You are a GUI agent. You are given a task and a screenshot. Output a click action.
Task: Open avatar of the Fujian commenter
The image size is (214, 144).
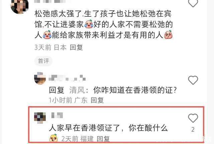40,118
